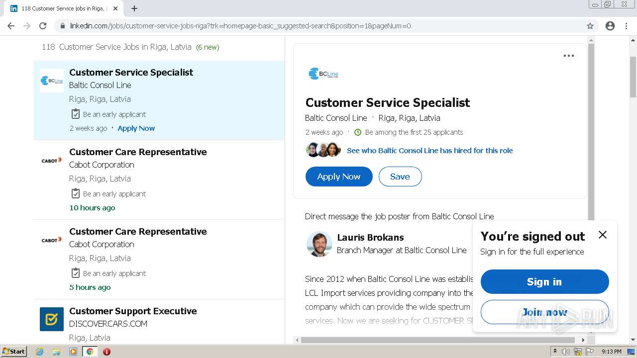Click Baltic Consol Line company name in list
This screenshot has height=358, width=637.
click(x=100, y=86)
